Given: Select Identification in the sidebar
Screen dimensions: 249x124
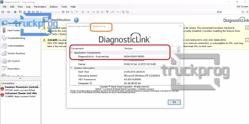Looking at the screenshot, I should (x=20, y=23).
